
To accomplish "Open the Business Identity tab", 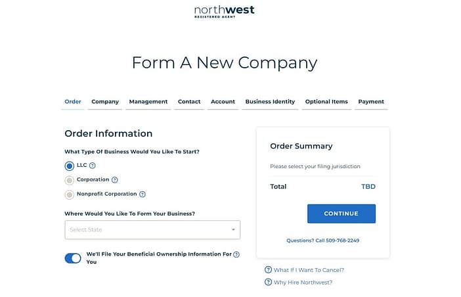I will pos(270,102).
